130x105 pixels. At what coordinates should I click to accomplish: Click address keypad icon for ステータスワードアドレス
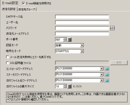click(x=107, y=75)
